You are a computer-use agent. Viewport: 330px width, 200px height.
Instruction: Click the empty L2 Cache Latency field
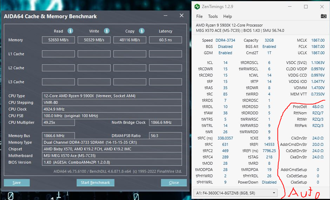[166, 68]
